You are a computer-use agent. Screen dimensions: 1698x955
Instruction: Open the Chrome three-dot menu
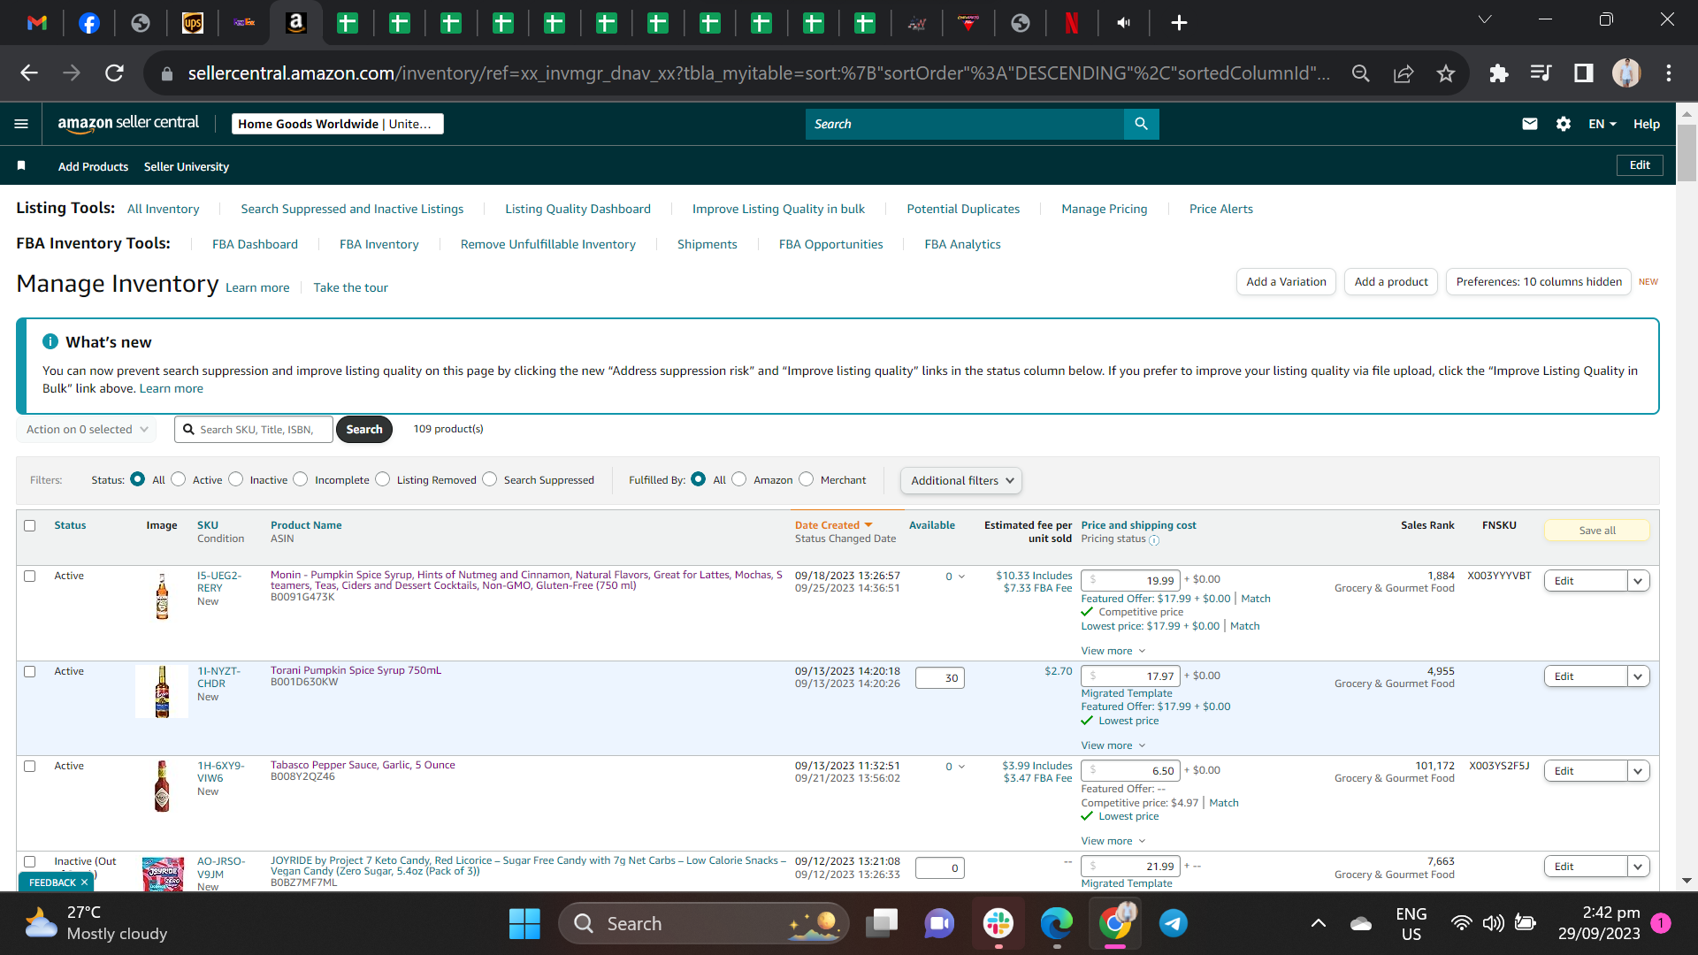click(1669, 73)
